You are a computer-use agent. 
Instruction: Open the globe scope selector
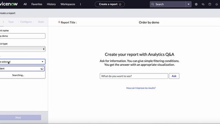(196, 4)
